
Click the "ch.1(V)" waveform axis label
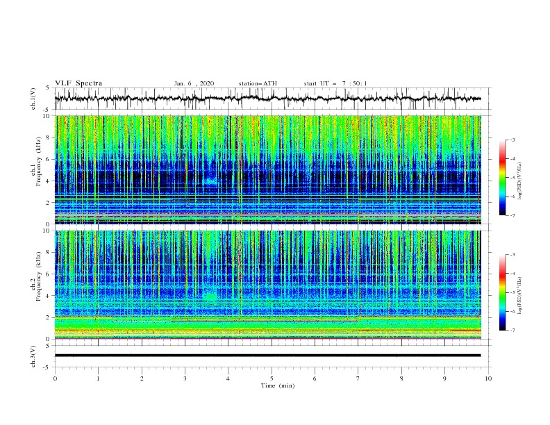[x=33, y=99]
